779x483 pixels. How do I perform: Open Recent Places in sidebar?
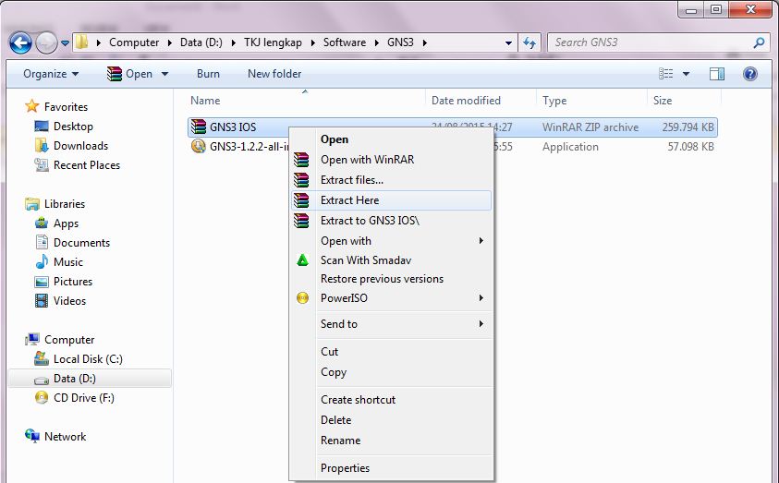77,165
